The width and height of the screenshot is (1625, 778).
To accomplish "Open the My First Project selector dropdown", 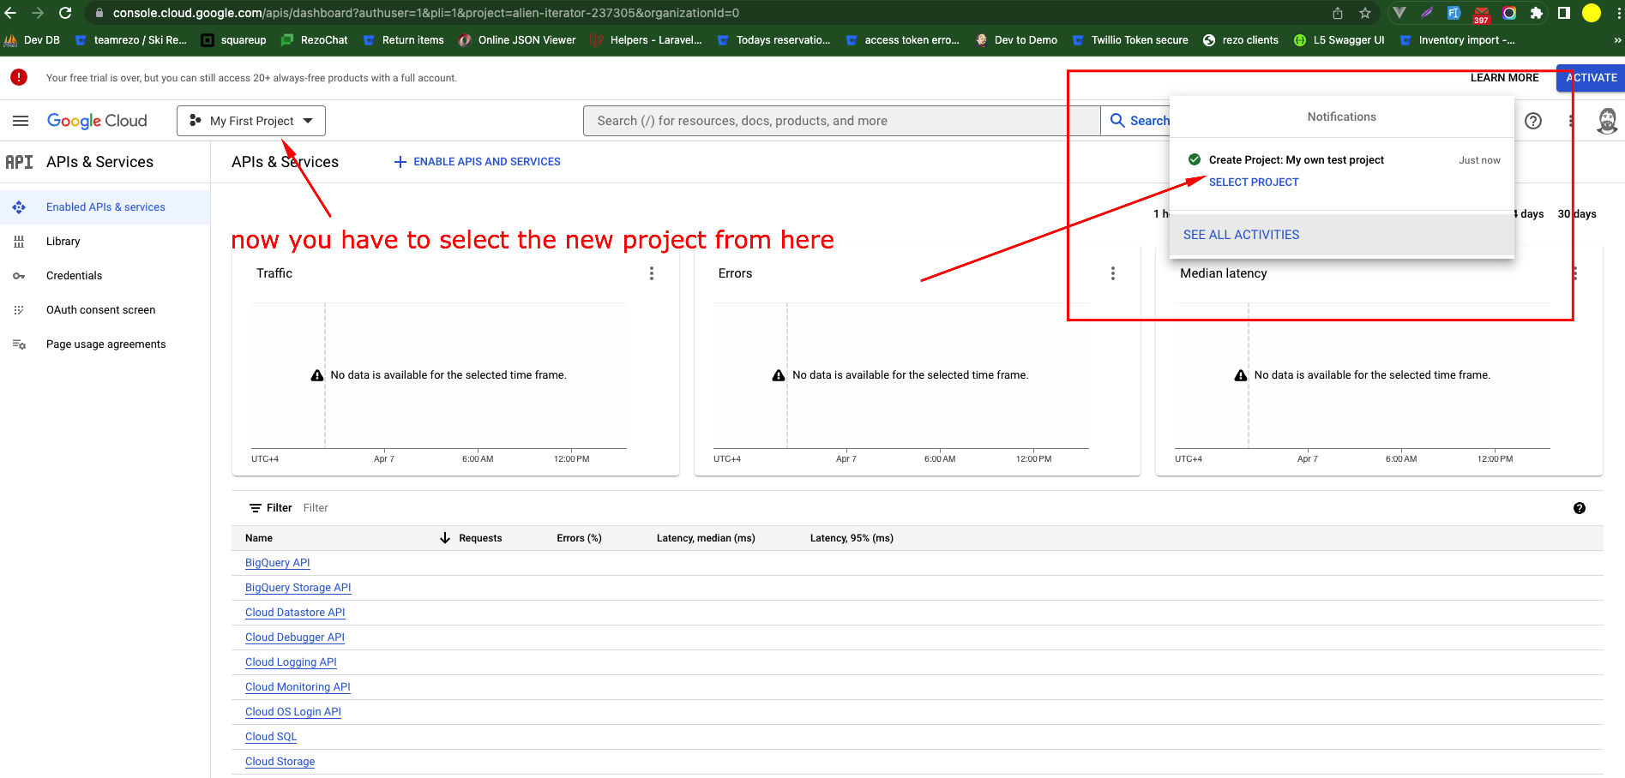I will click(251, 121).
